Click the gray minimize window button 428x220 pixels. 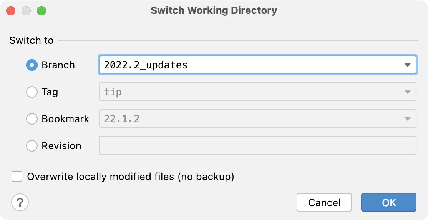26,10
